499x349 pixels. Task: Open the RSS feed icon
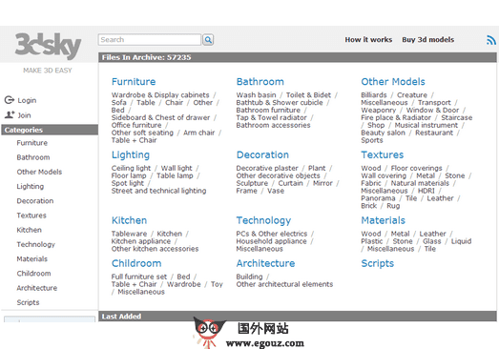(x=491, y=40)
